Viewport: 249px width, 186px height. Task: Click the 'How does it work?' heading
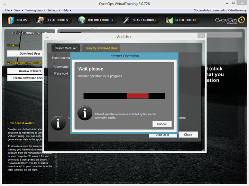tap(20, 123)
